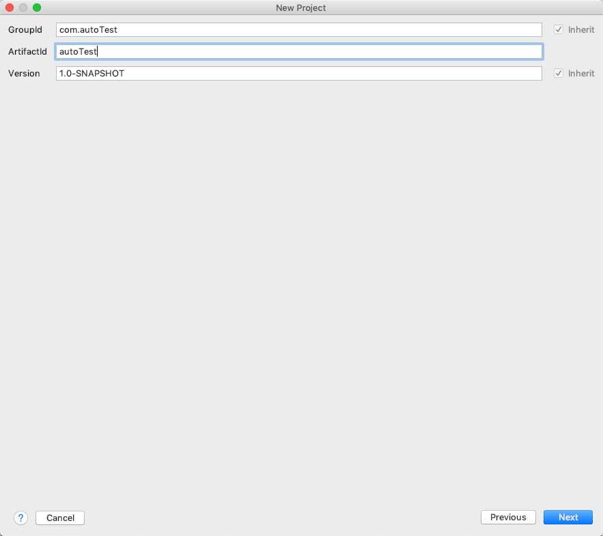Toggle the Version Inherit checkbox
Screen dimensions: 603x536
pyautogui.click(x=559, y=73)
